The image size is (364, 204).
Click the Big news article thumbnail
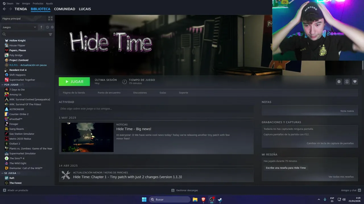(87, 137)
